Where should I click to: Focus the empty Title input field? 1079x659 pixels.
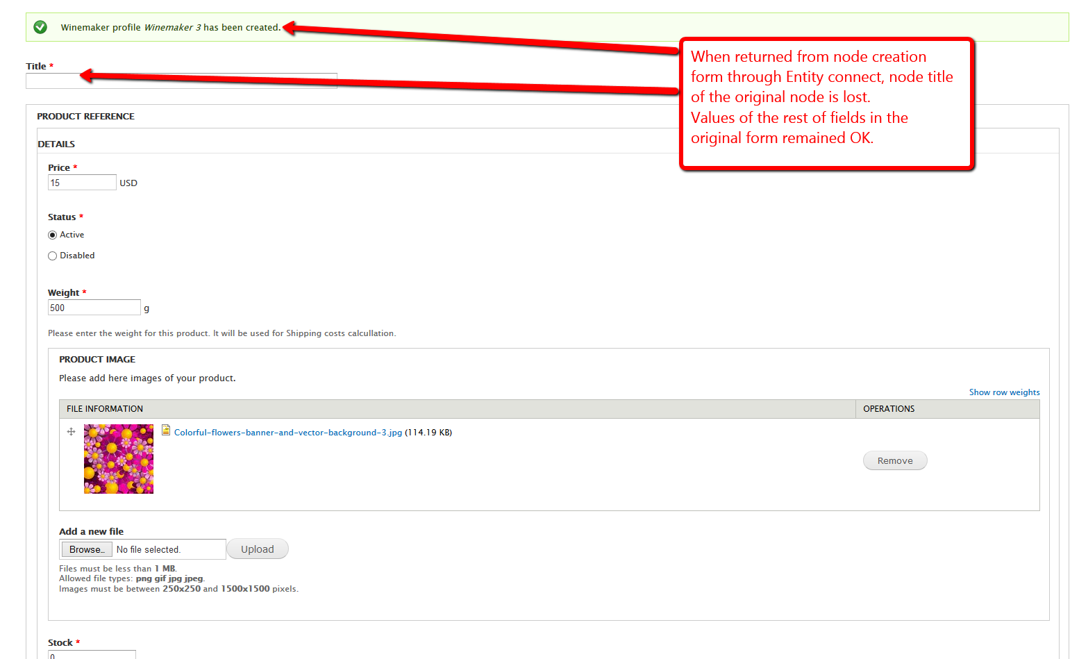click(x=181, y=81)
